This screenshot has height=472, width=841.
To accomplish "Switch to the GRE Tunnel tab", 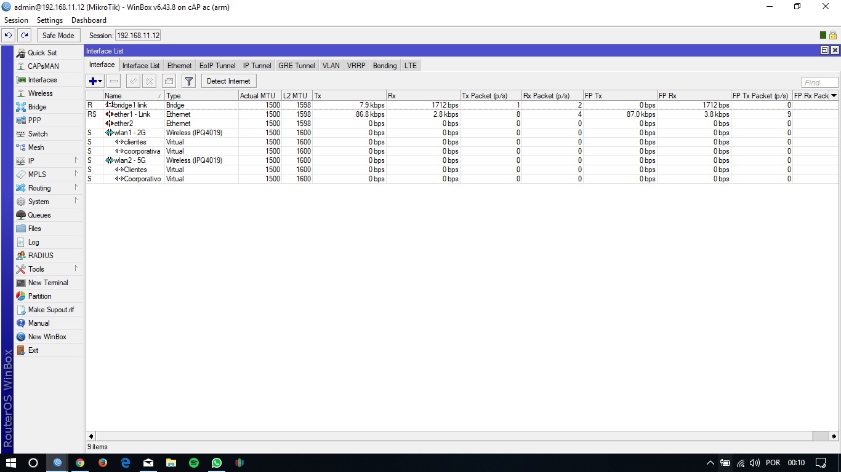I will click(297, 66).
